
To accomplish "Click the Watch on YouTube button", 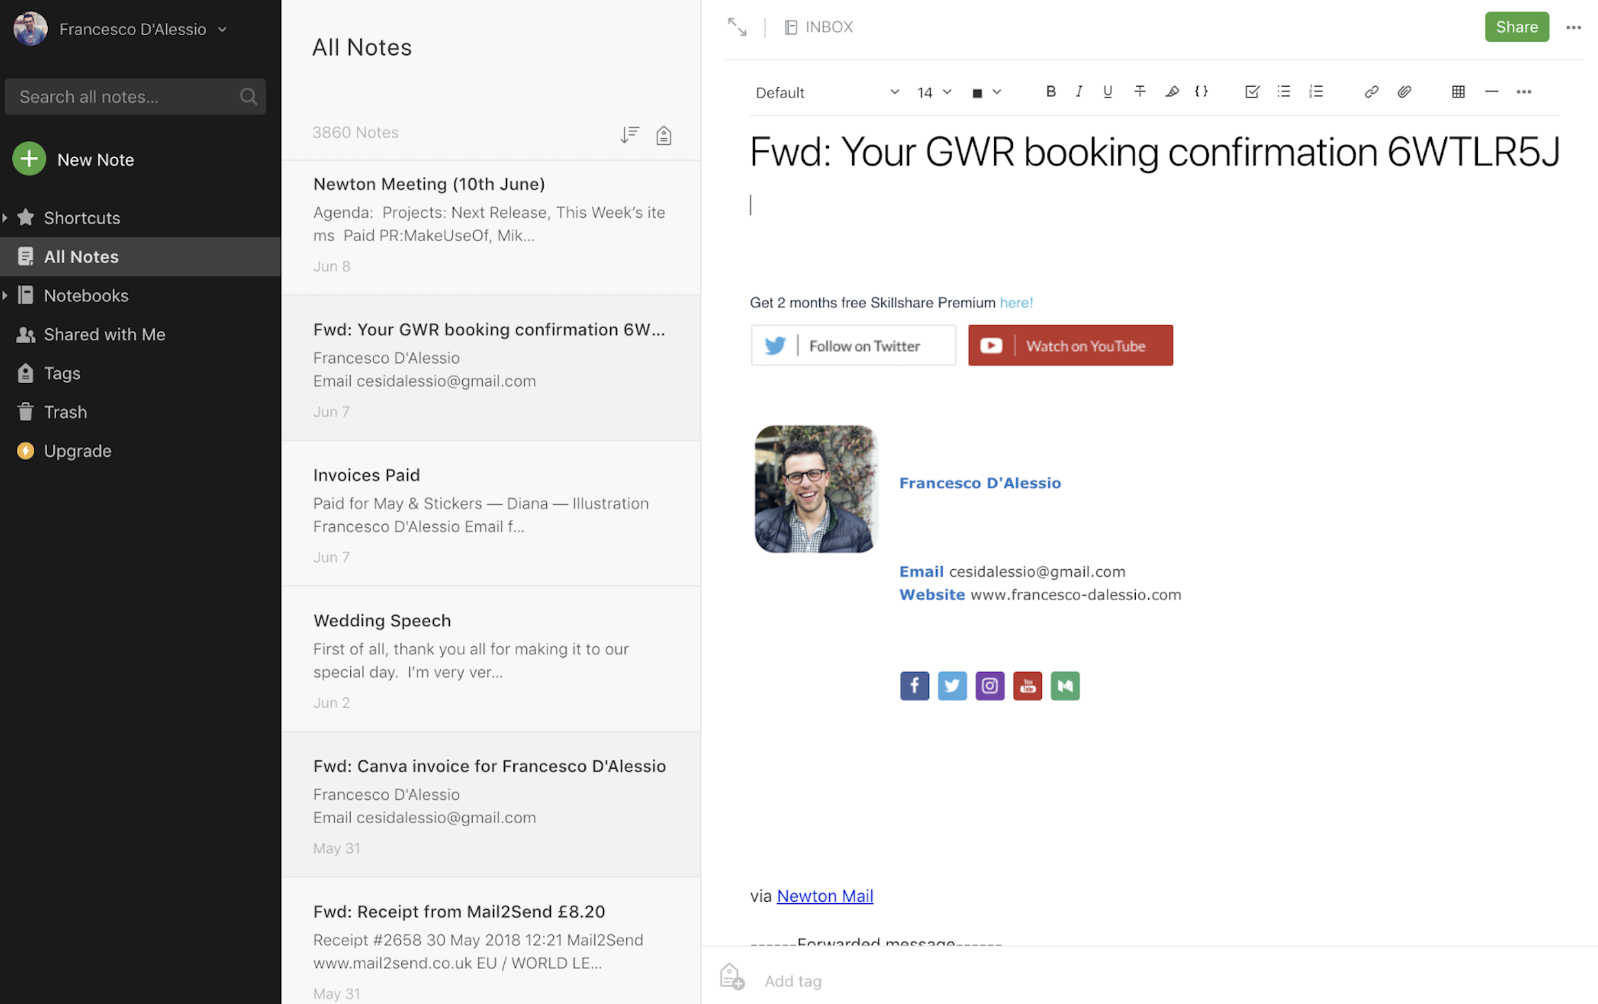I will coord(1071,346).
